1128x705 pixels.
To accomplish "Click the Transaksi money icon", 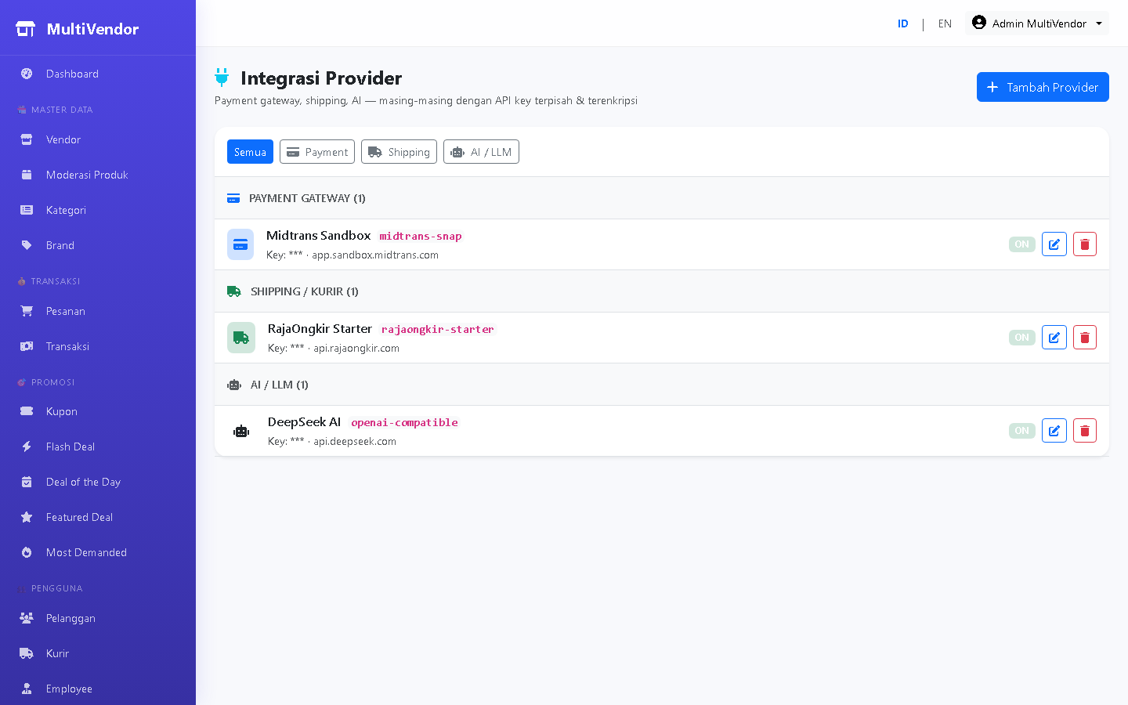I will (27, 346).
